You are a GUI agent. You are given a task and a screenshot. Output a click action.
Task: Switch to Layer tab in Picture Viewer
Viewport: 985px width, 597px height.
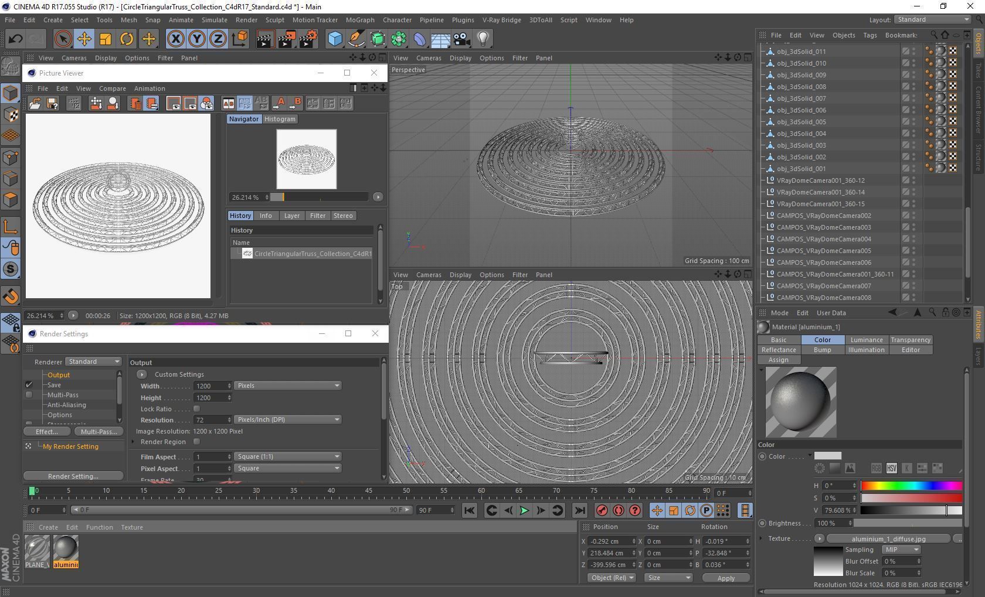pos(292,216)
